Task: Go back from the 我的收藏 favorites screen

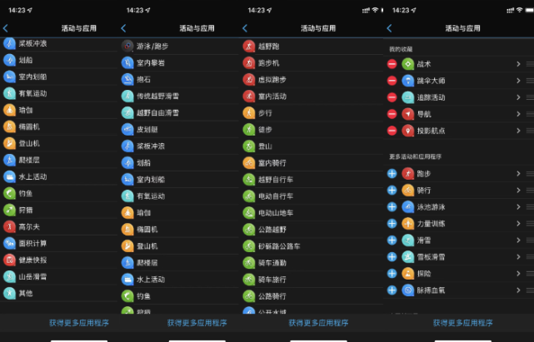Action: [x=390, y=28]
